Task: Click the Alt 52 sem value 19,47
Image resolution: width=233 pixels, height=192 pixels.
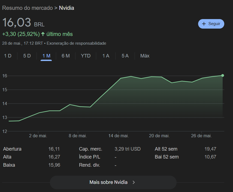Action: coord(210,149)
